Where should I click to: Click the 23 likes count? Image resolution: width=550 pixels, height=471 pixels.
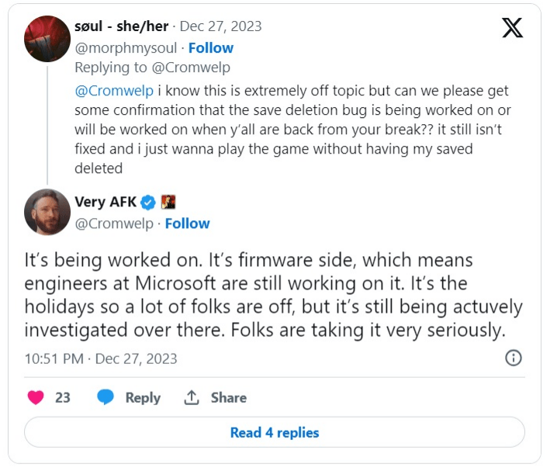point(63,397)
